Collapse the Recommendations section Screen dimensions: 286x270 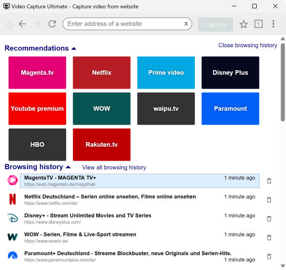[74, 49]
